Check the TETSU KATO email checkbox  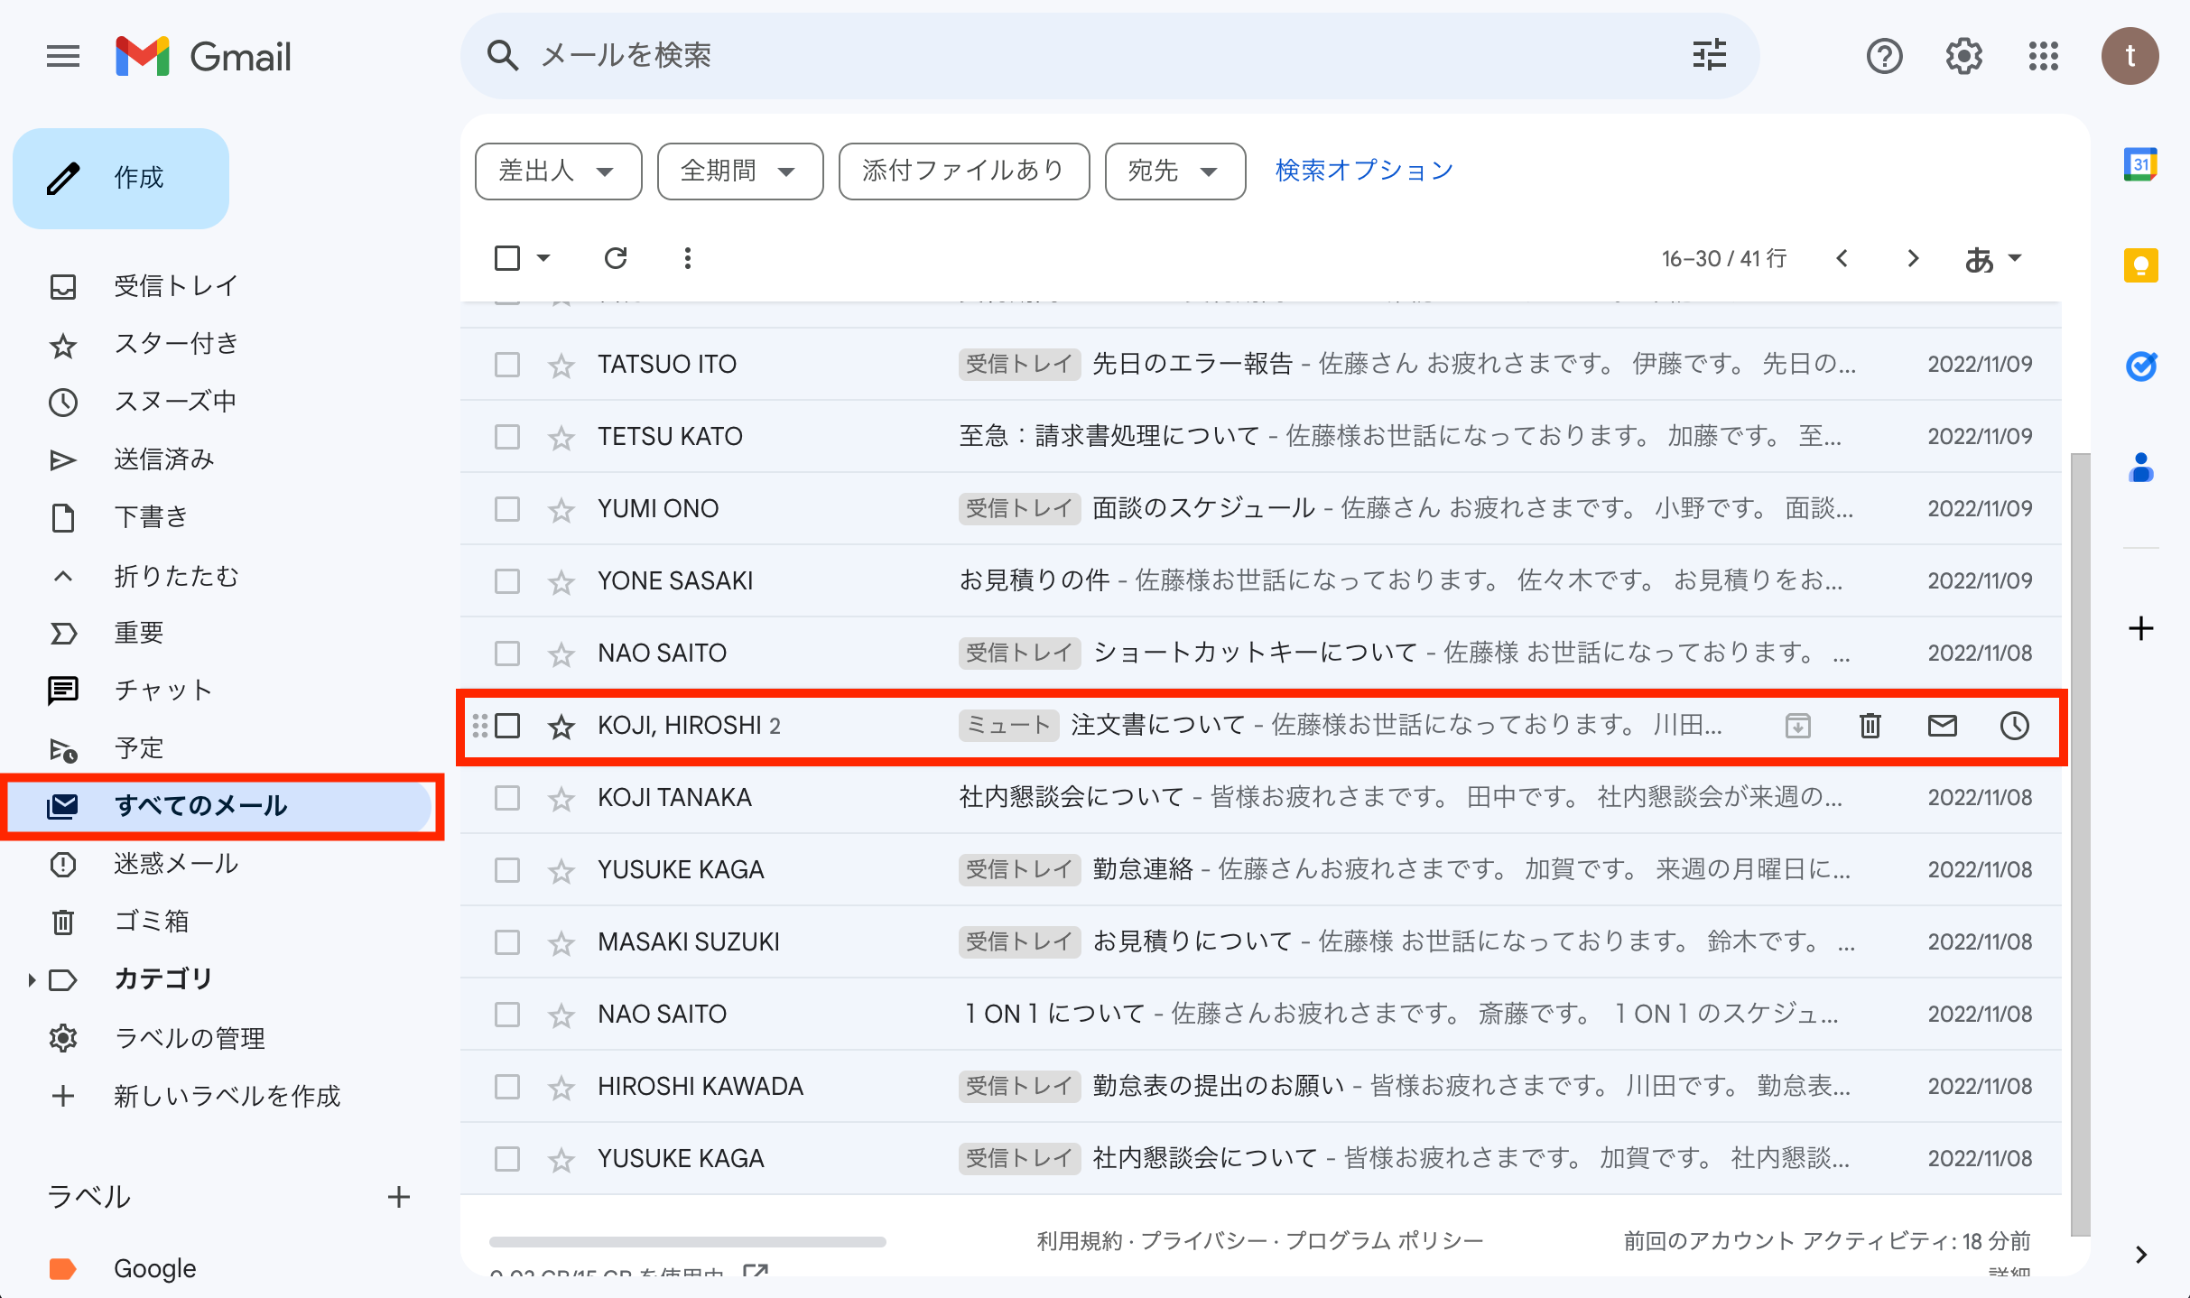click(x=507, y=437)
